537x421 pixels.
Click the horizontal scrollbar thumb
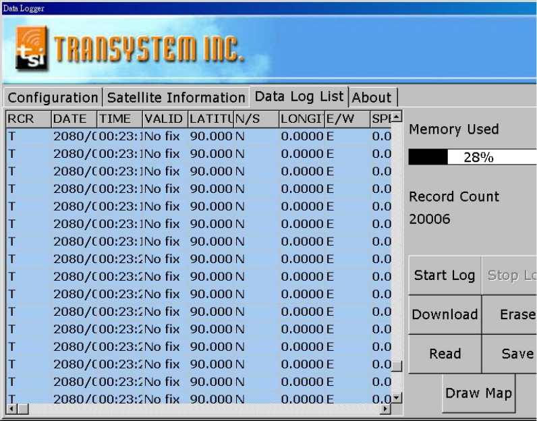tap(24, 409)
